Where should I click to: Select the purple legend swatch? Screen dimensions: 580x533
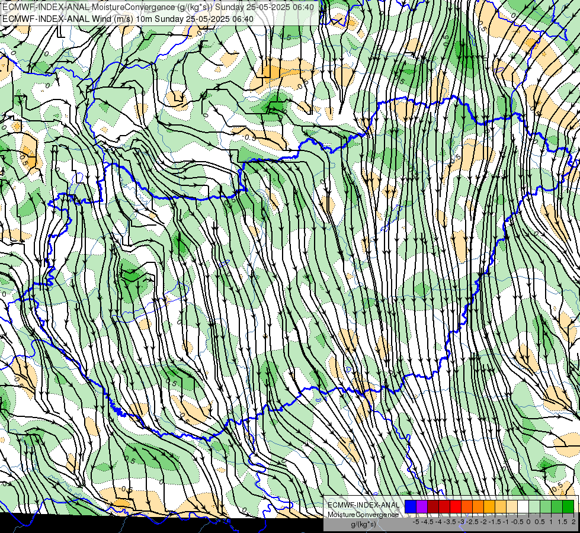pos(422,506)
